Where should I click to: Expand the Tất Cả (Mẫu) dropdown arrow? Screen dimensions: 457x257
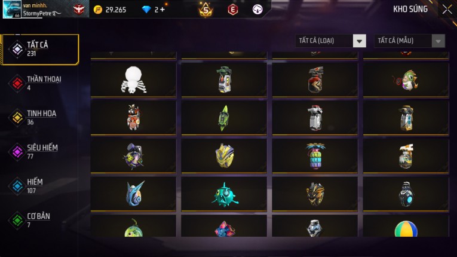coord(438,41)
